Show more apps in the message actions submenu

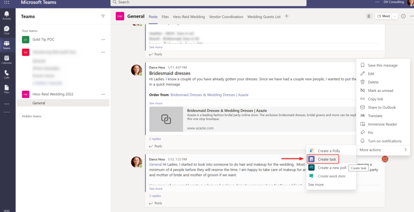coord(316,185)
